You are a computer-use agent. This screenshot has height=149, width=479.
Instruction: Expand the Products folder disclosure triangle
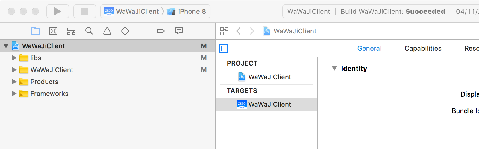(x=14, y=82)
